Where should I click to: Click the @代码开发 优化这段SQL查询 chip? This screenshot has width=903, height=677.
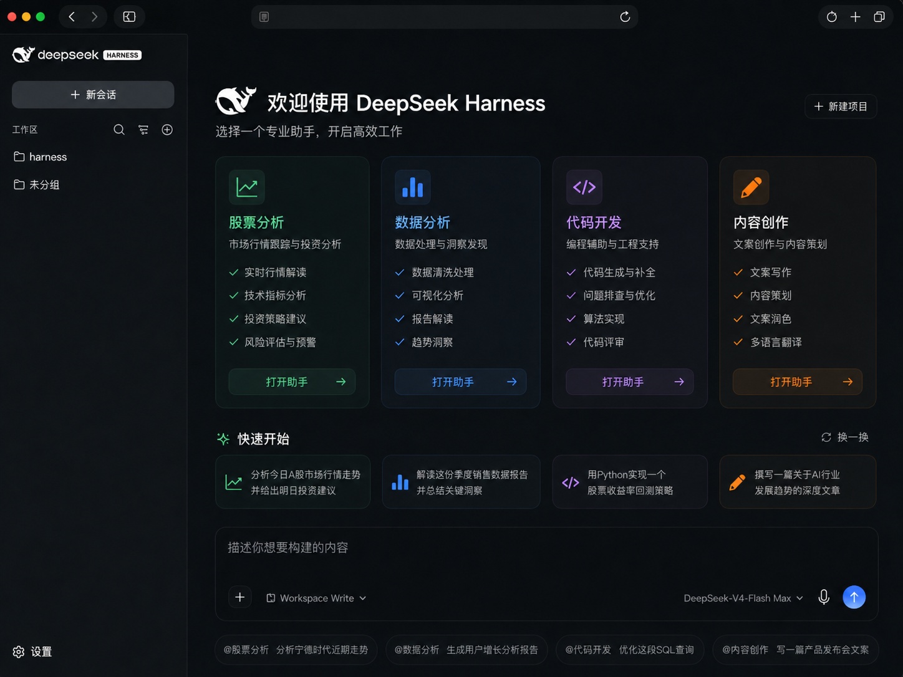coord(630,650)
